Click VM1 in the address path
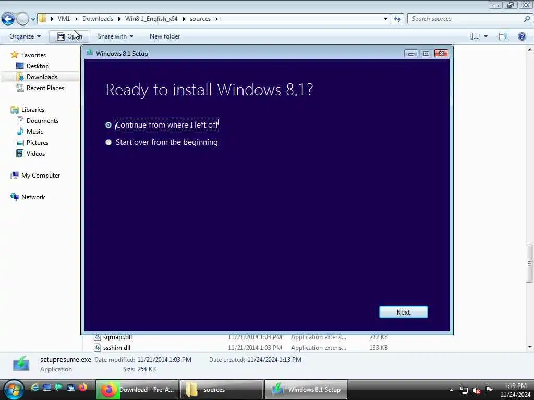Image resolution: width=534 pixels, height=400 pixels. pyautogui.click(x=64, y=19)
